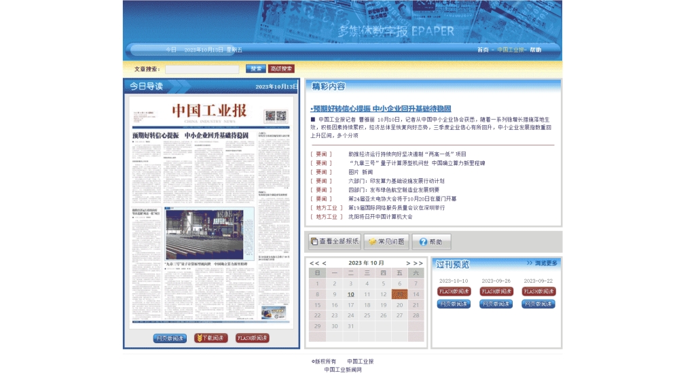
Task: Click FLASH版阅读 under 2023-09-22
Action: pyautogui.click(x=538, y=292)
